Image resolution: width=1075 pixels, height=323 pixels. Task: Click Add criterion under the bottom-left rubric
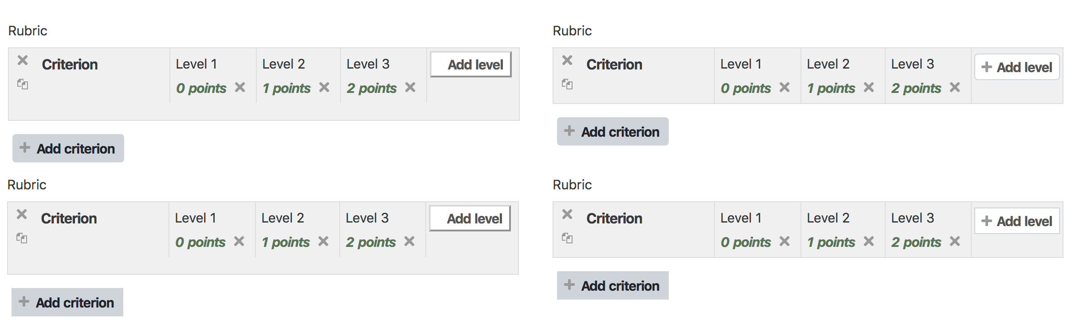[67, 303]
